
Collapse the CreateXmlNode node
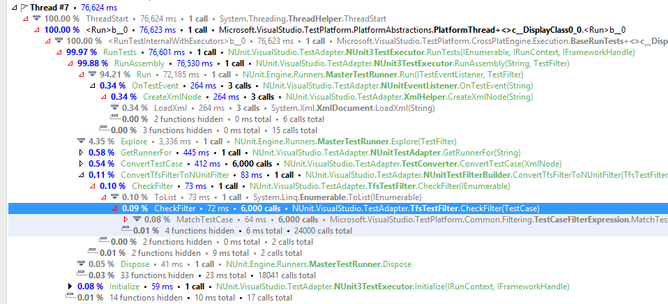tap(103, 97)
